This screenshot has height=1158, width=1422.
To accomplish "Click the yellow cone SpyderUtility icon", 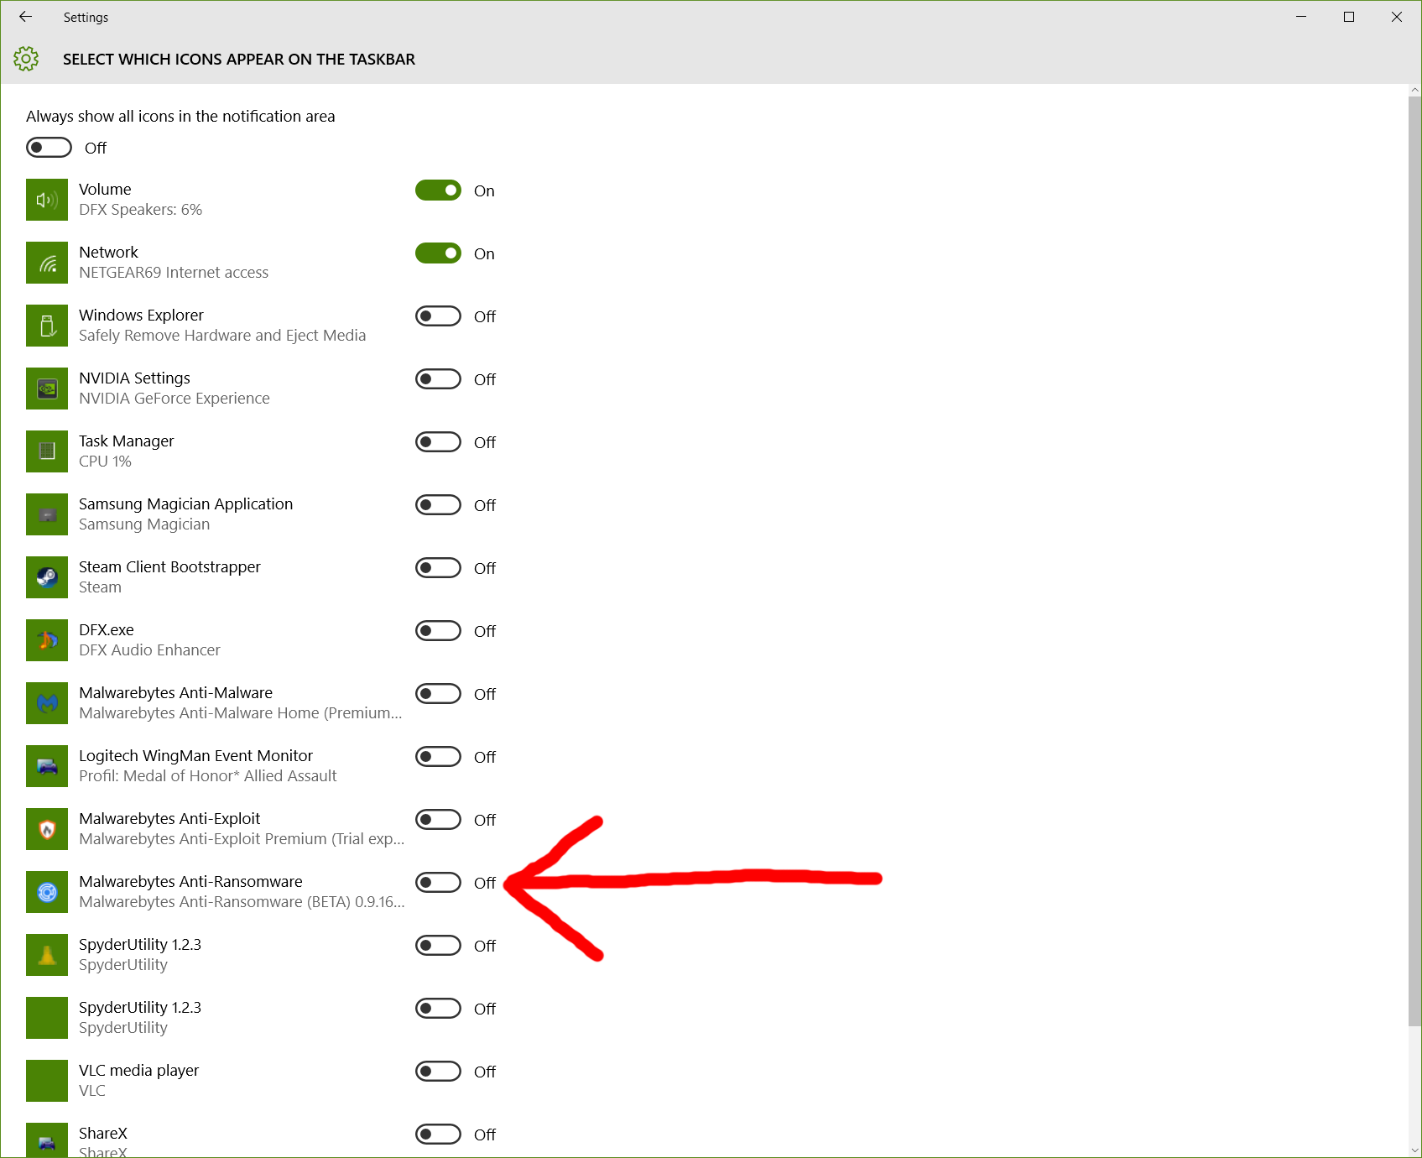I will click(x=47, y=955).
